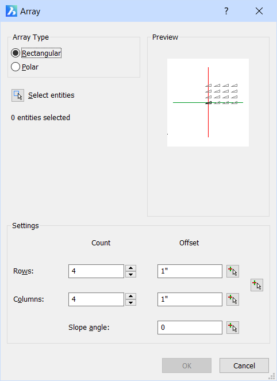Select the Polar array type

25,67
